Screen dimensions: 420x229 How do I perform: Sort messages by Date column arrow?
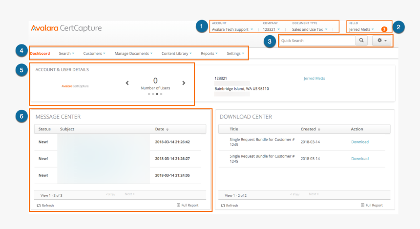click(x=168, y=129)
